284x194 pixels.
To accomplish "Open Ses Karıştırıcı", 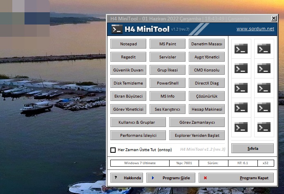I will [x=168, y=109].
